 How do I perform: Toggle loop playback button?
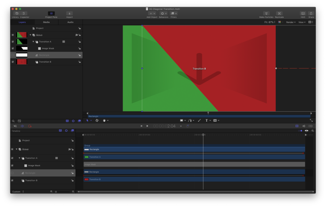point(22,126)
